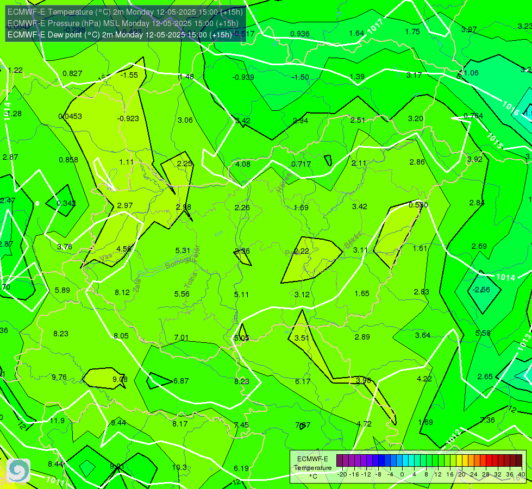Screen dimensions: 532x489
Task: Click the legend title ECMWF-E Temperature
Action: click(x=313, y=463)
